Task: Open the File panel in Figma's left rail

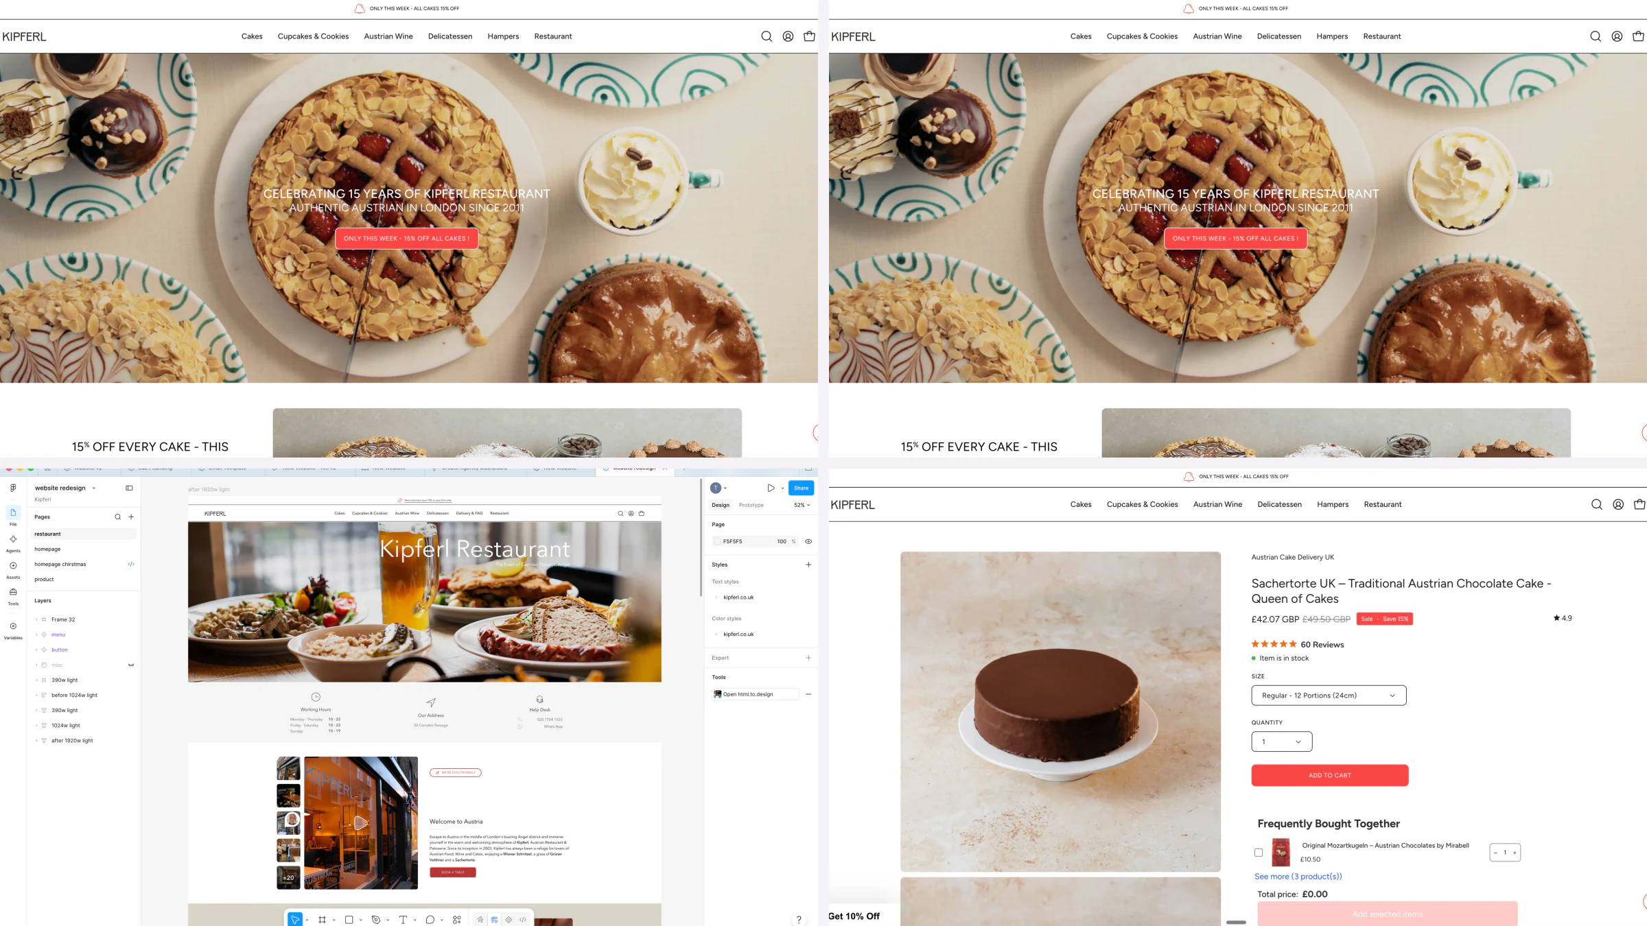Action: [13, 516]
